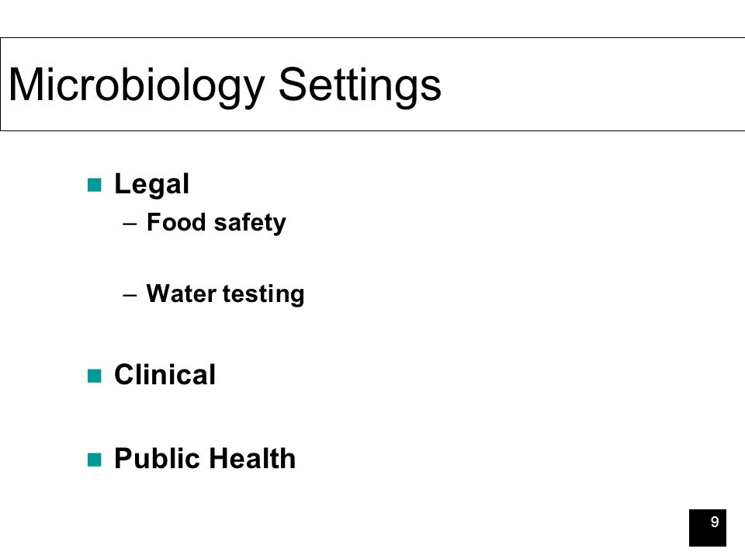The width and height of the screenshot is (745, 559).
Task: Select the Public Health bullet heading
Action: [205, 459]
